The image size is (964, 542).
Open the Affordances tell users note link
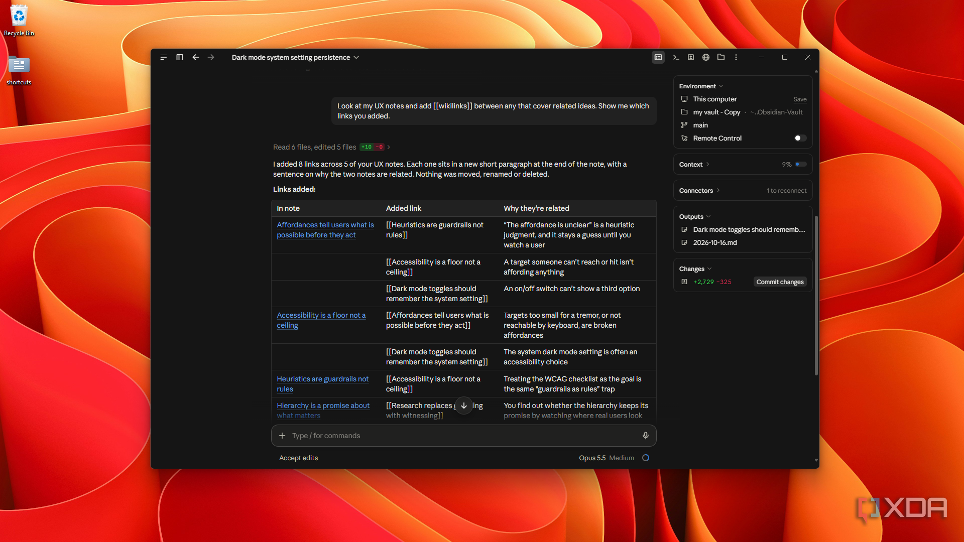click(x=325, y=230)
